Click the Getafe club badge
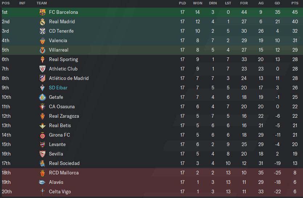This screenshot has width=303, height=198. click(x=42, y=97)
